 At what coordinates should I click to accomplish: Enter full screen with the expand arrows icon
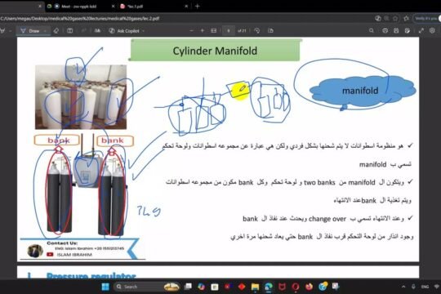[x=421, y=31]
